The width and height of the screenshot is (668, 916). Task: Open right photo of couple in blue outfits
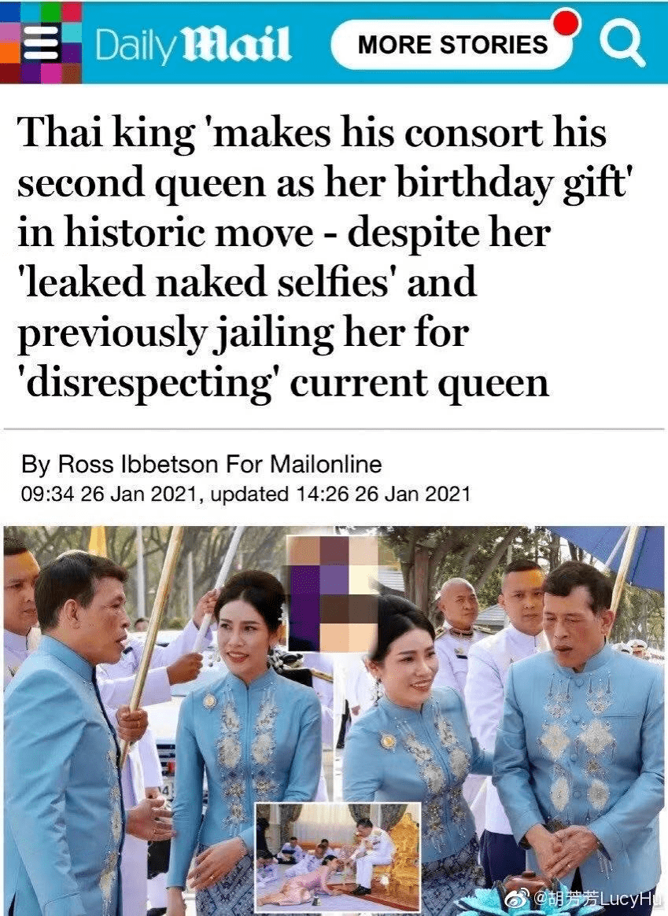pyautogui.click(x=501, y=720)
